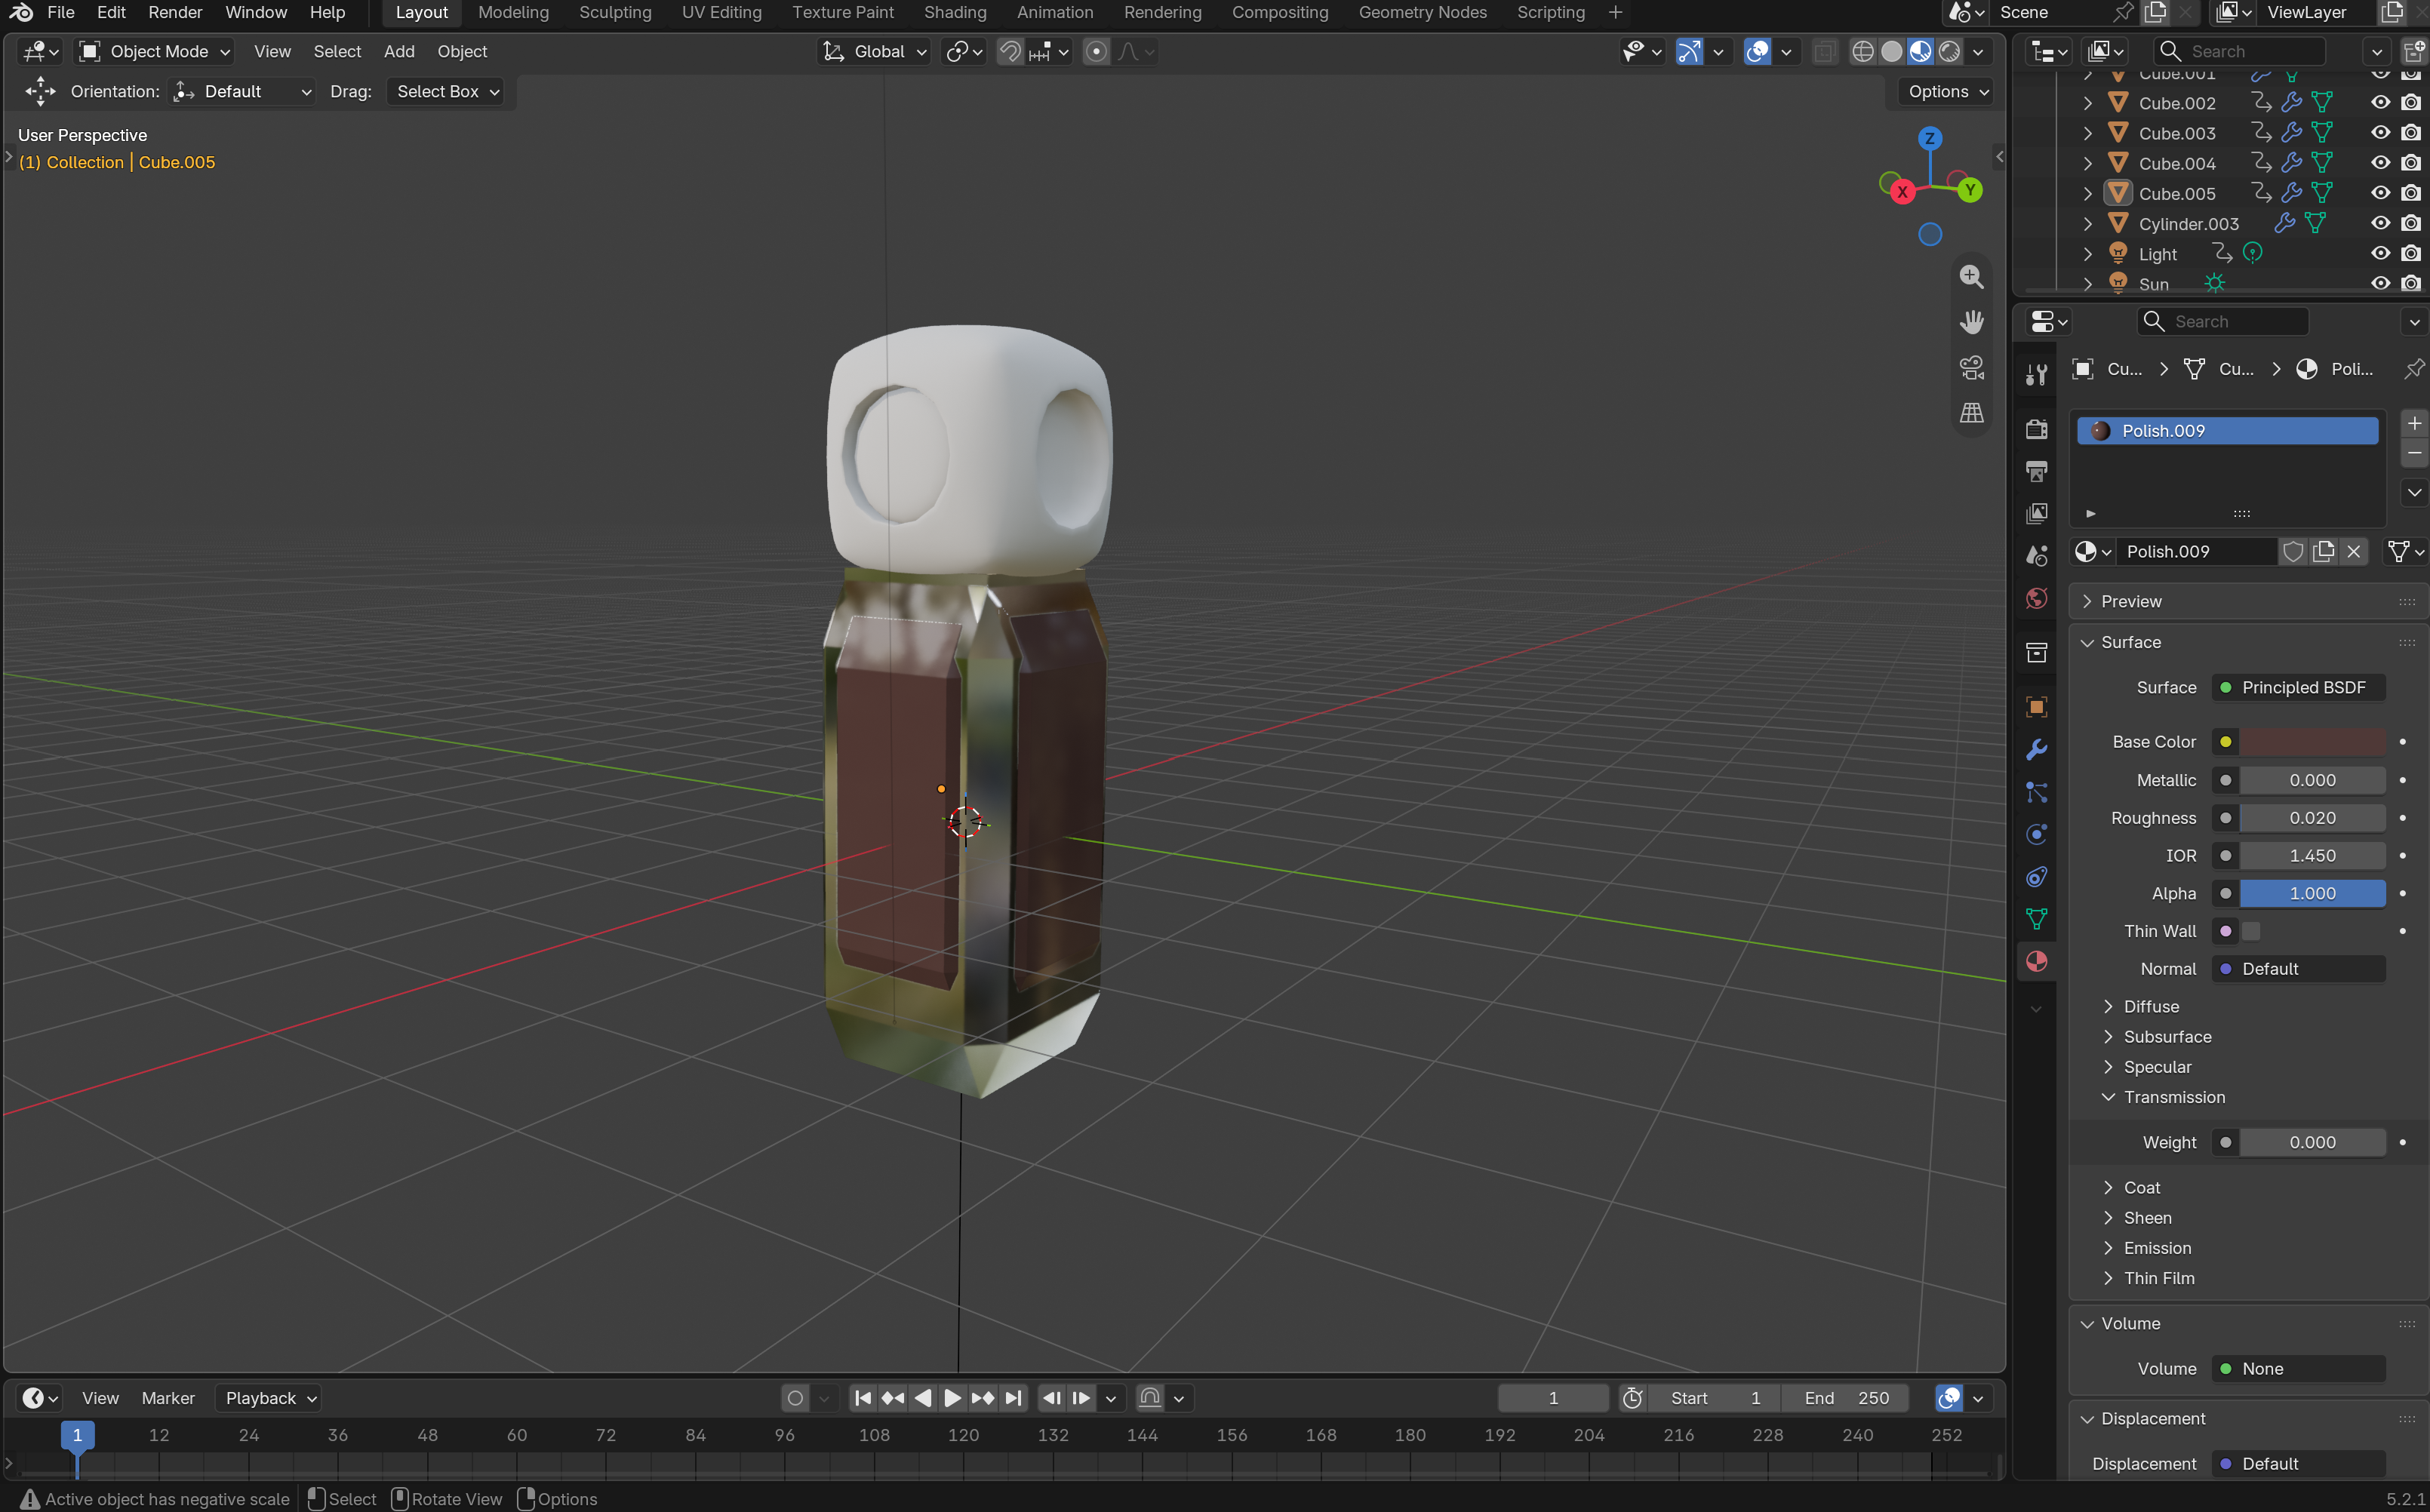Click the pan hand viewport gizmo
This screenshot has width=2430, height=1512.
[1971, 322]
